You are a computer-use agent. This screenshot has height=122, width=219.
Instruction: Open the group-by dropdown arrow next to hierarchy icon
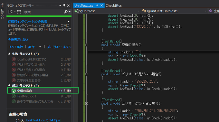click(15, 12)
